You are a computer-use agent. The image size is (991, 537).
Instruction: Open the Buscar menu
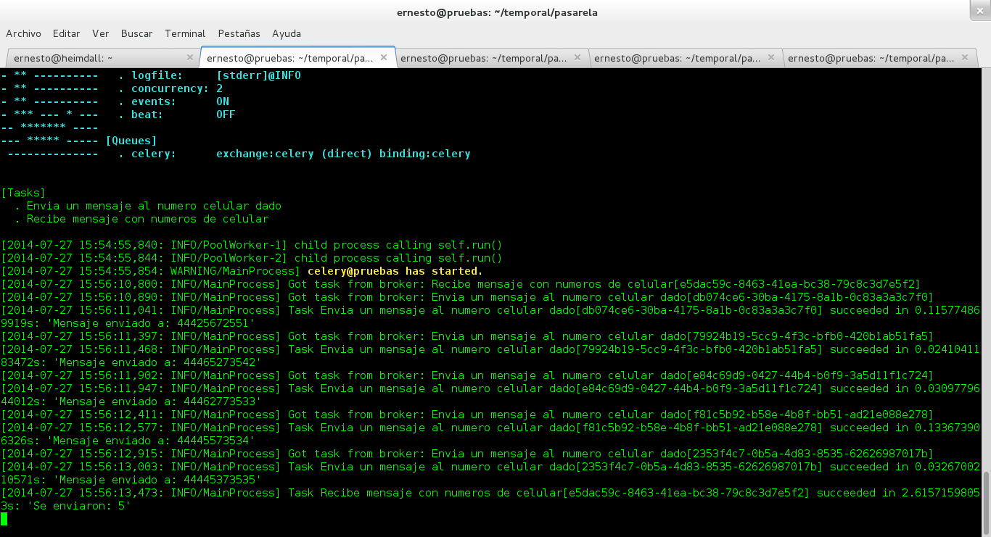136,33
